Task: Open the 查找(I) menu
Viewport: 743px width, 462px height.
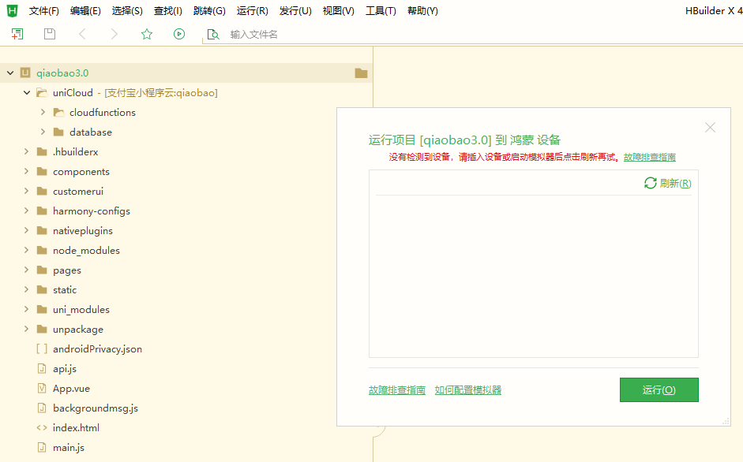Action: pyautogui.click(x=167, y=11)
